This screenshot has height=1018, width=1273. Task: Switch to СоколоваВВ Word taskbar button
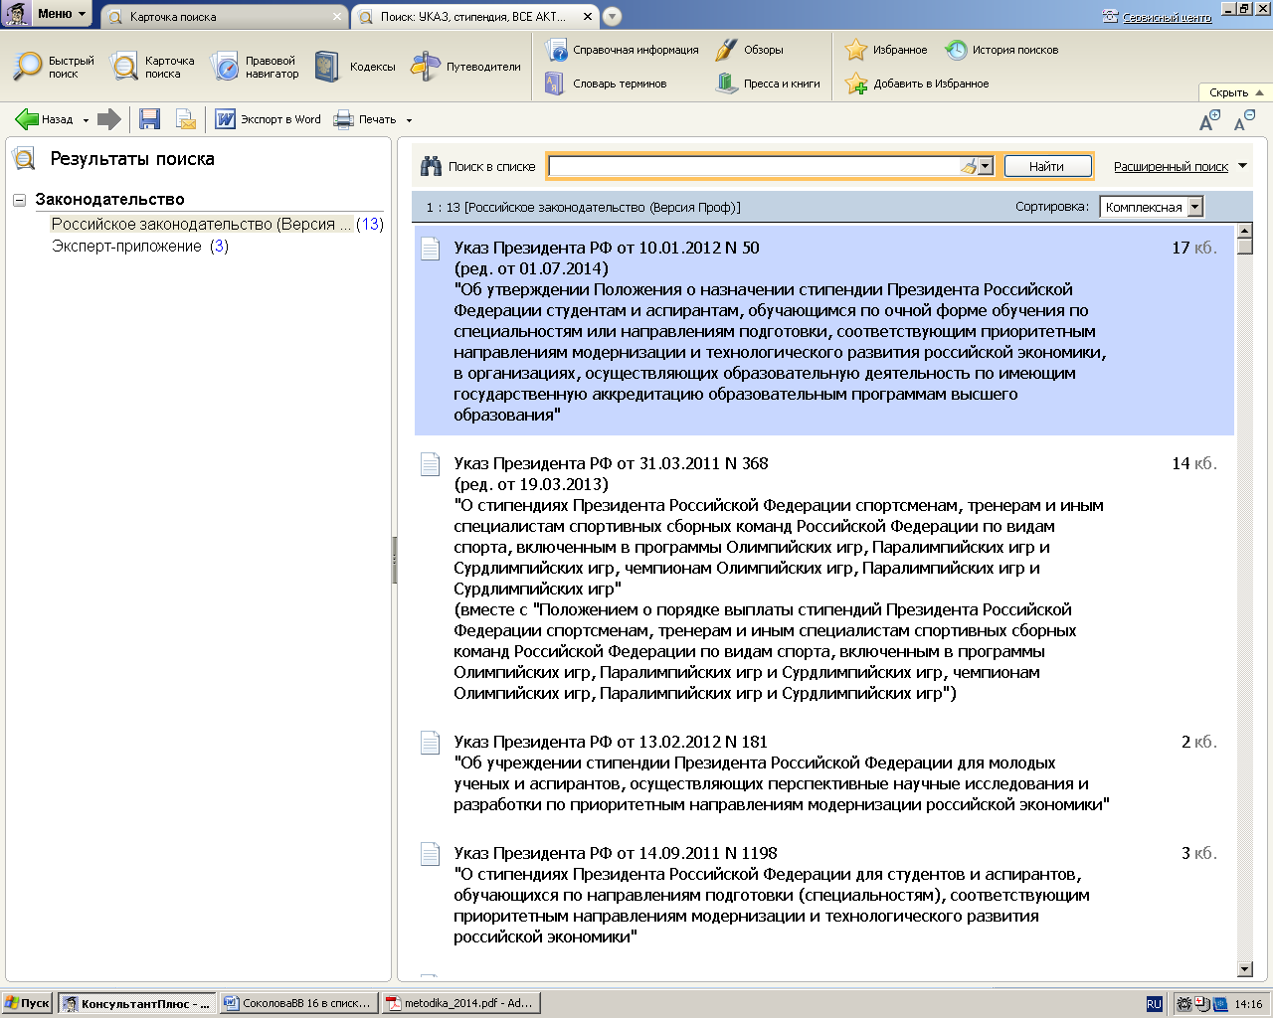click(298, 1003)
